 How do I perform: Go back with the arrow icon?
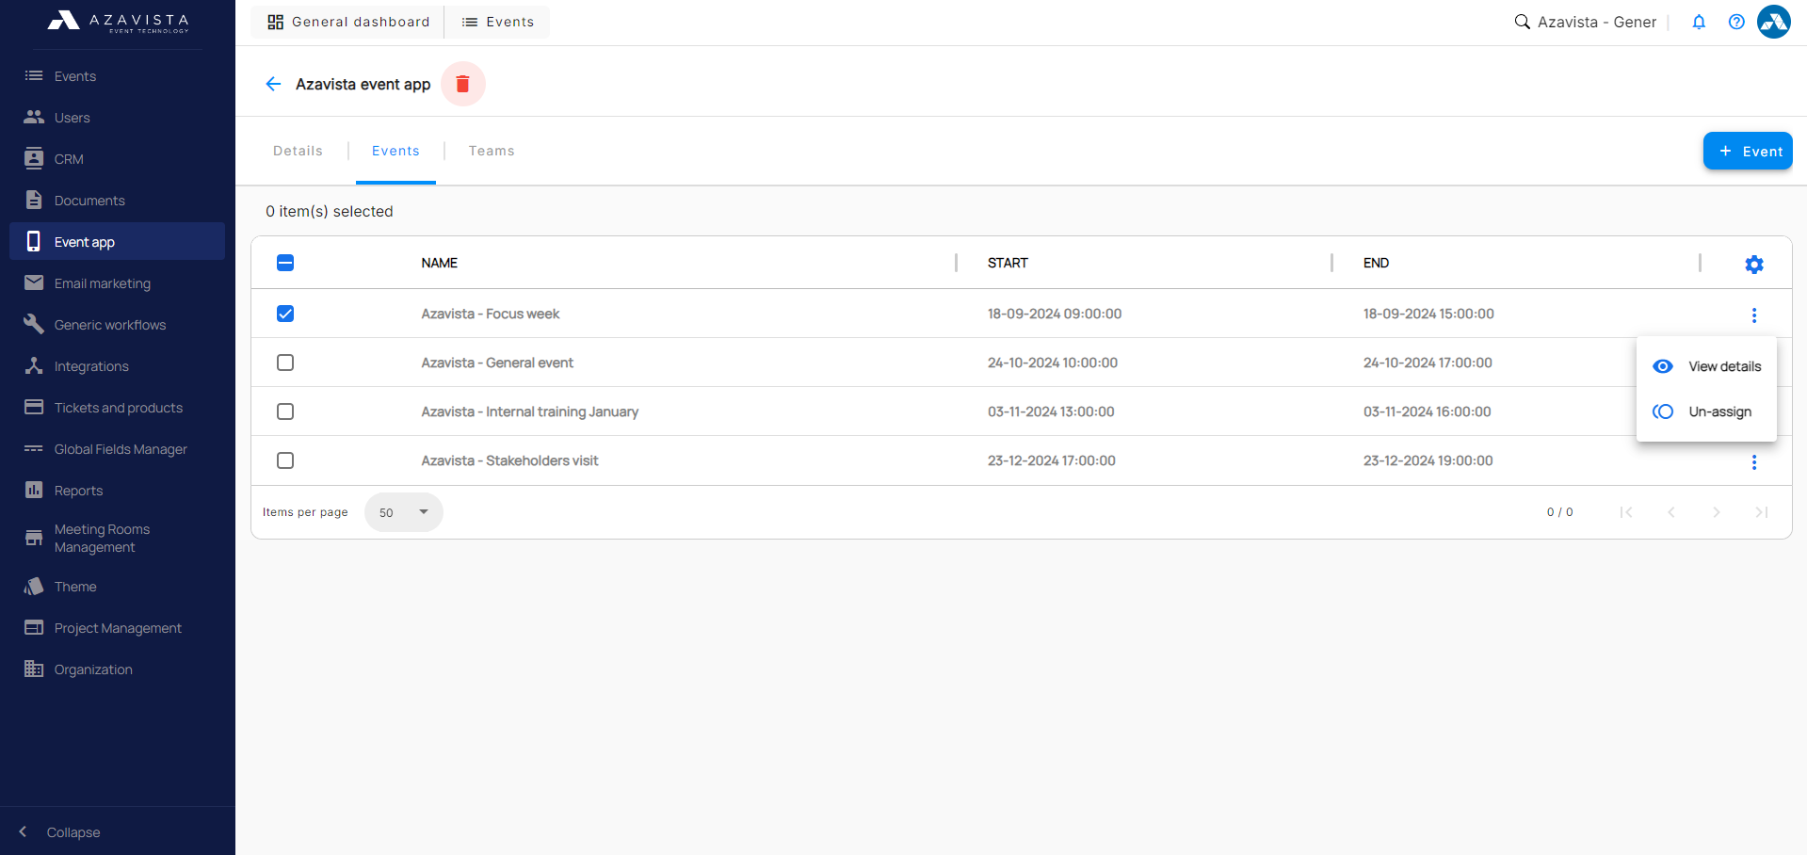[x=273, y=84]
